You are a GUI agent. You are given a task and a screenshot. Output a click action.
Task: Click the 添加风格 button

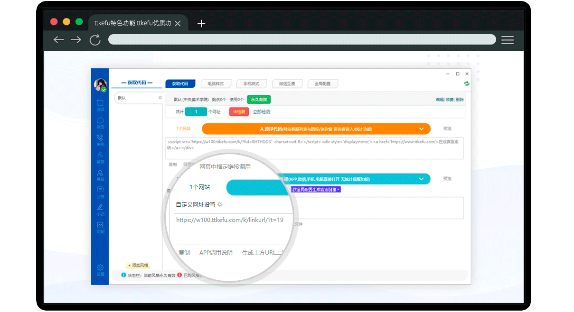[138, 265]
